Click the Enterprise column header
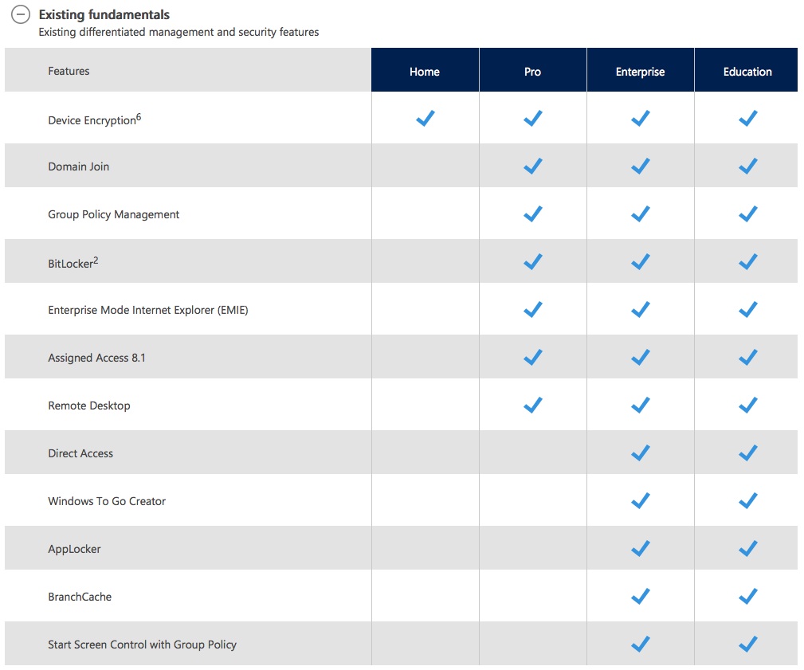 640,71
